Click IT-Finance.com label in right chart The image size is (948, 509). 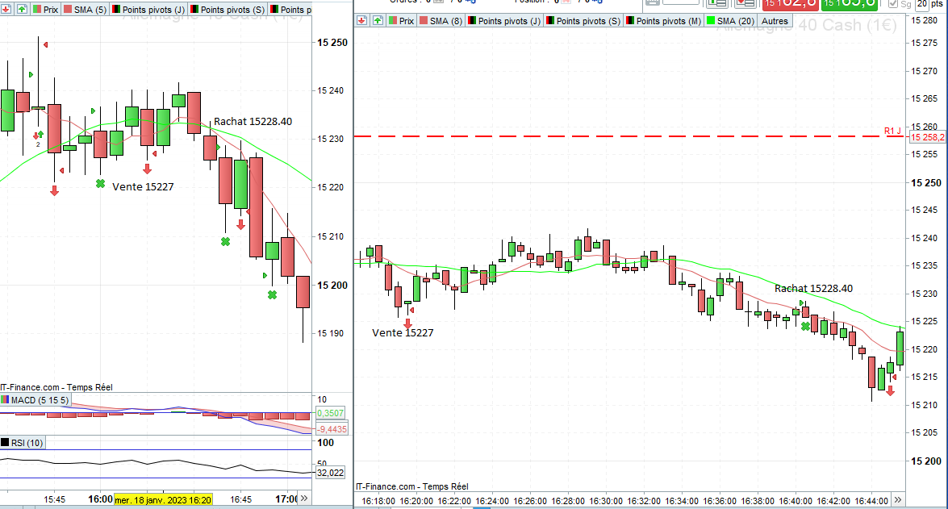(x=411, y=486)
